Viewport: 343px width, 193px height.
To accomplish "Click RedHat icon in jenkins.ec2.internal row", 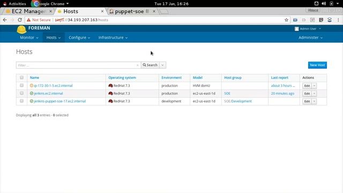I will (x=110, y=93).
